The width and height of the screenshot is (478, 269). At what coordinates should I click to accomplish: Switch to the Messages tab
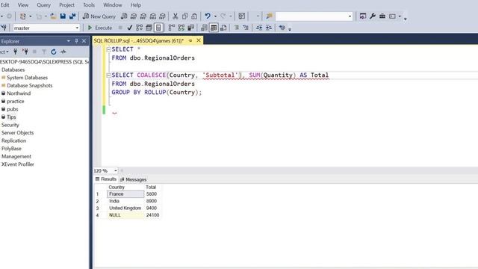134,179
